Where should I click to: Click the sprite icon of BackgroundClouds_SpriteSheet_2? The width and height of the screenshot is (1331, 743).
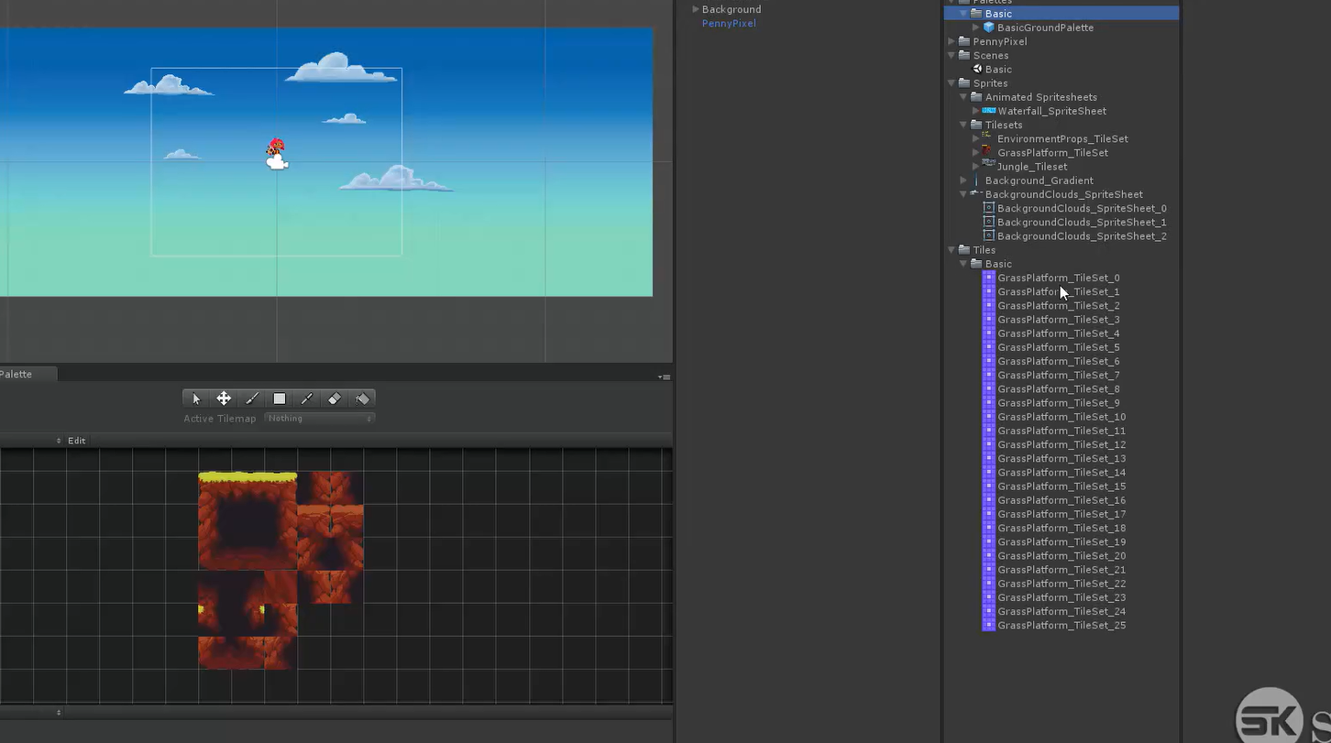coord(988,235)
